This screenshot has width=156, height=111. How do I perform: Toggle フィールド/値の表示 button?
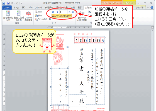pyautogui.click(x=62, y=16)
